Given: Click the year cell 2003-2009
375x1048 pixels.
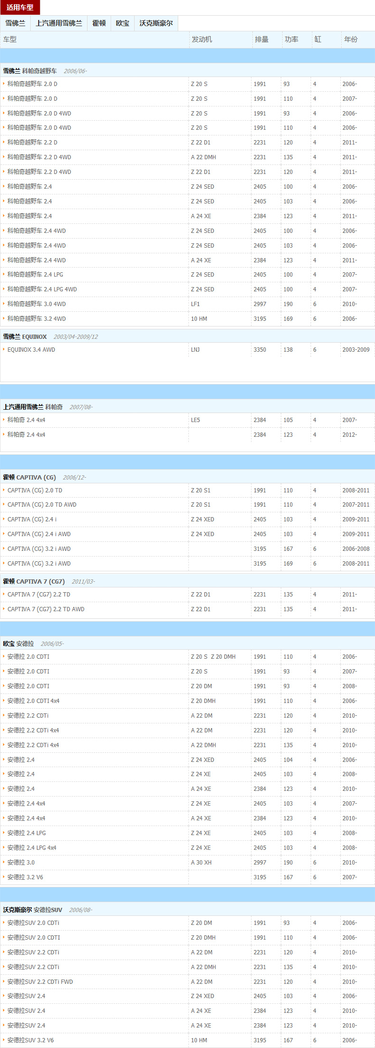Looking at the screenshot, I should pyautogui.click(x=356, y=350).
